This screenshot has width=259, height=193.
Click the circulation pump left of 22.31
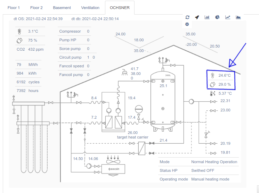point(191,101)
